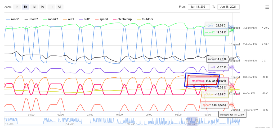Click the From date input field
Viewport: 273px width, 128px height.
pos(199,7)
